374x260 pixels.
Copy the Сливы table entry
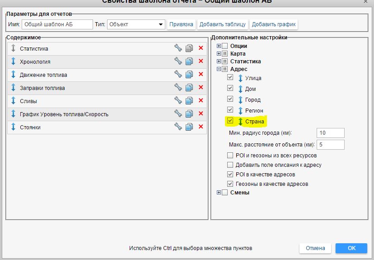click(x=189, y=101)
